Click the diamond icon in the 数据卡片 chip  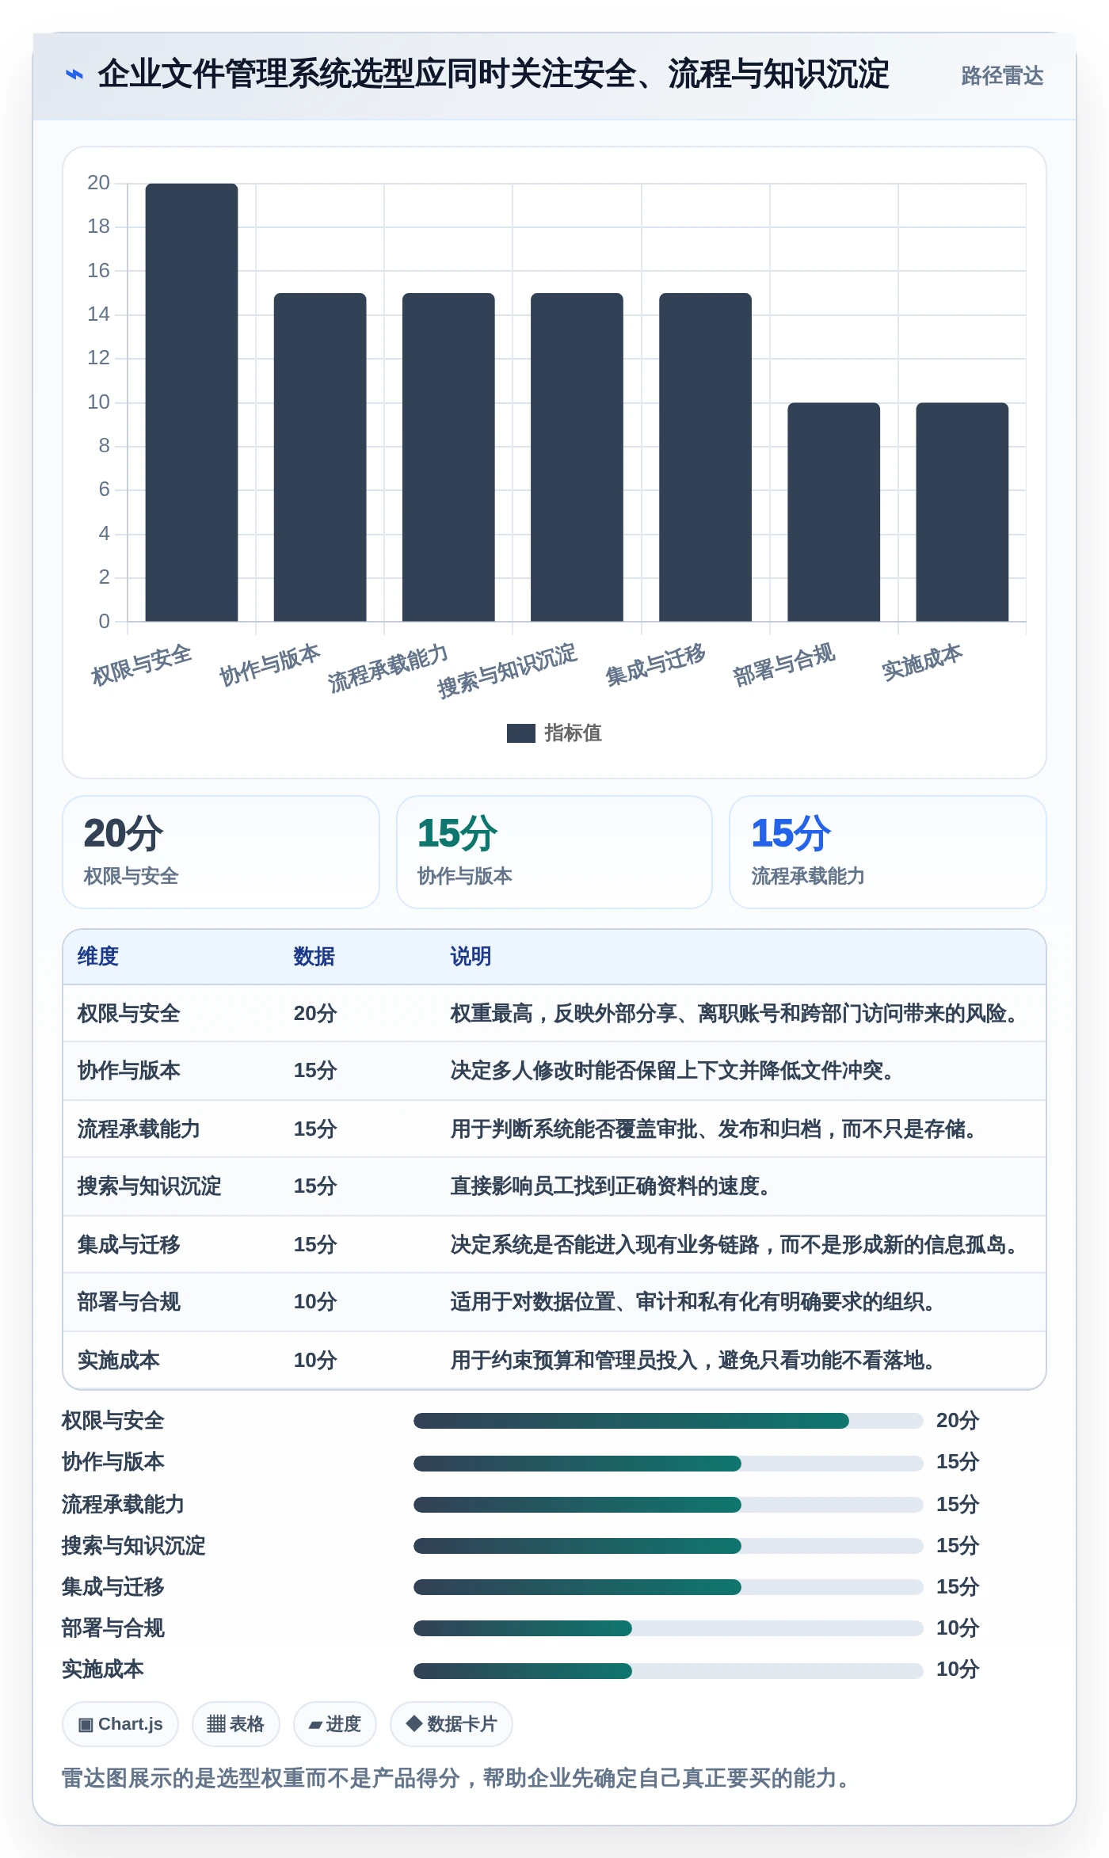(x=413, y=1723)
